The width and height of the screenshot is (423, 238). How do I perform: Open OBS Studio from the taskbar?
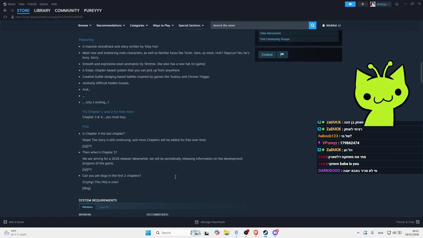point(246,233)
